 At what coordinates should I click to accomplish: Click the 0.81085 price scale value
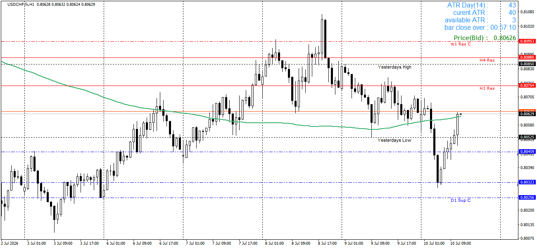tap(527, 12)
